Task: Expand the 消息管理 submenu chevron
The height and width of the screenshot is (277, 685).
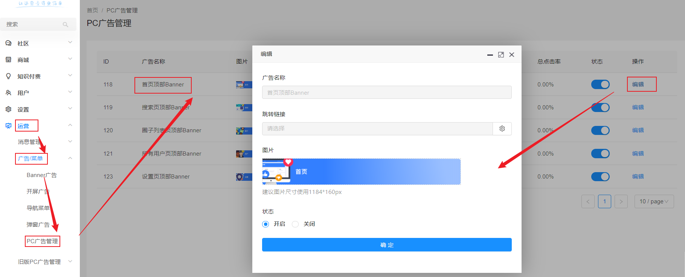Action: click(70, 142)
